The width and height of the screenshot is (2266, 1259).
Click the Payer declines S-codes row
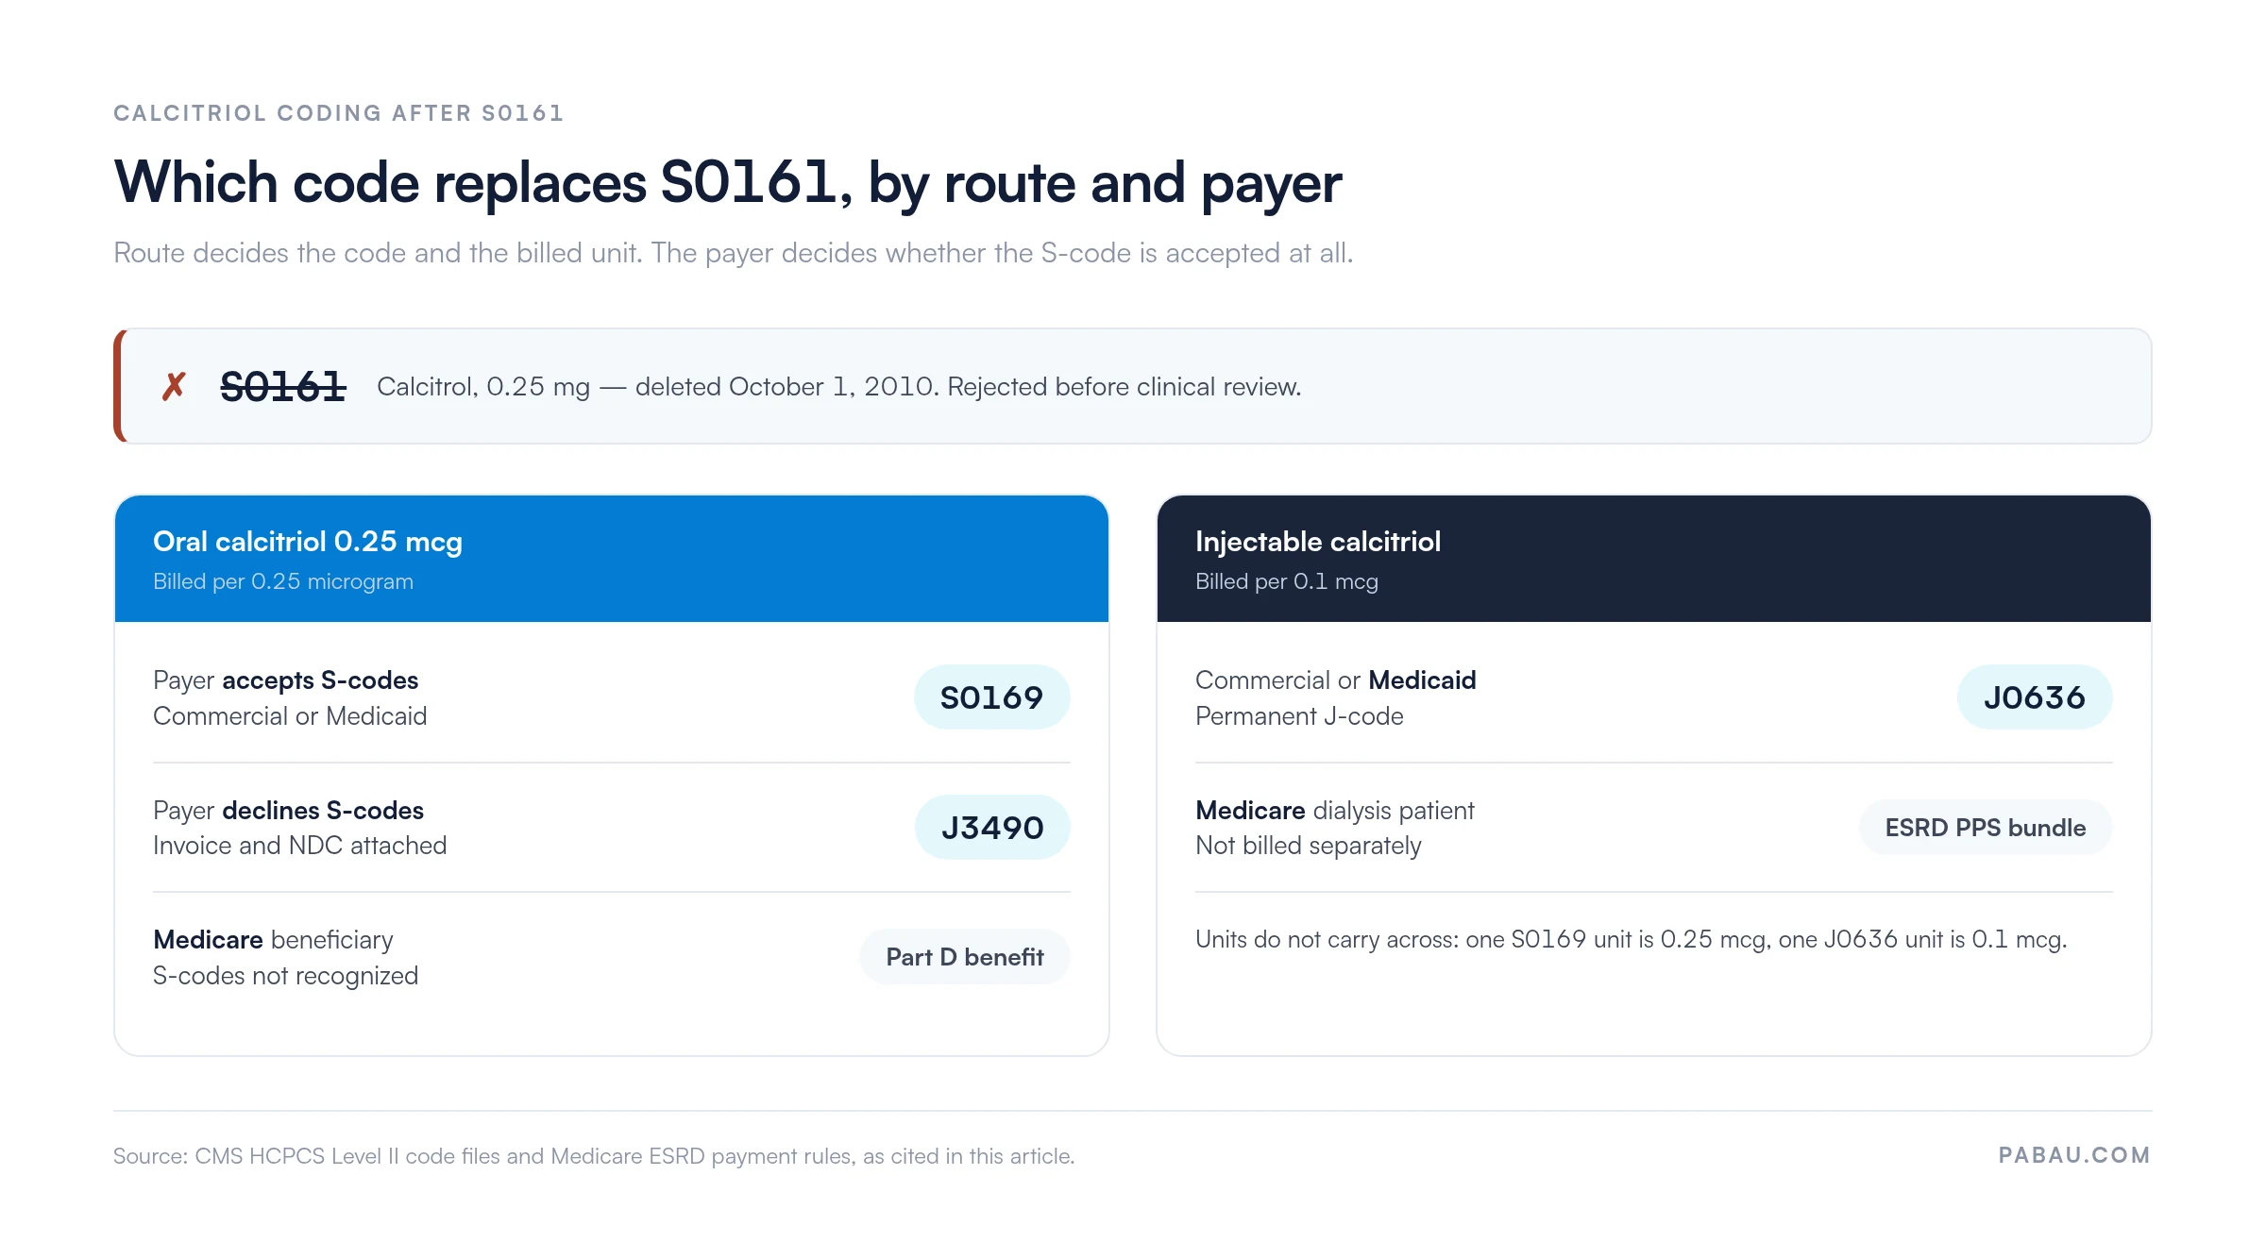tap(612, 828)
